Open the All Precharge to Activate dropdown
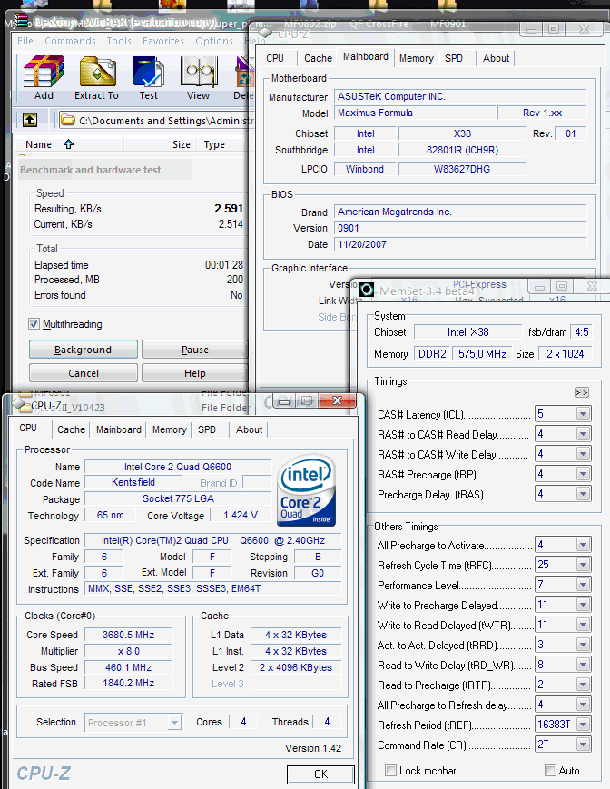The height and width of the screenshot is (789, 610). point(583,545)
